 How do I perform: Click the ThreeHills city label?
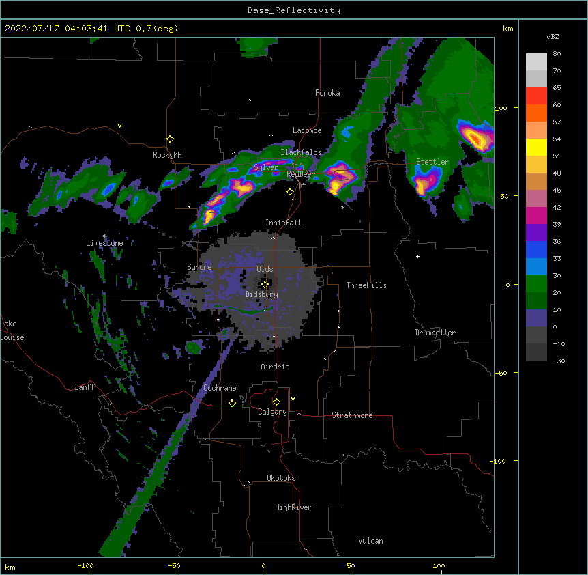[366, 285]
